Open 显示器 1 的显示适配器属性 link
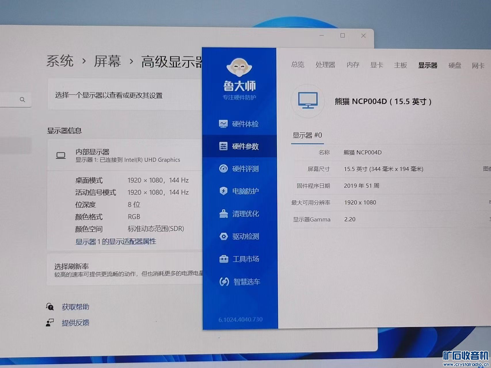Screen dimensions: 491x368 pyautogui.click(x=116, y=241)
